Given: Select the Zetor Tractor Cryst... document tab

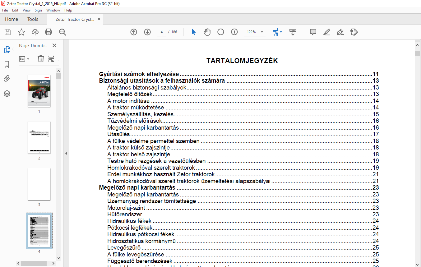Looking at the screenshot, I should [x=75, y=19].
